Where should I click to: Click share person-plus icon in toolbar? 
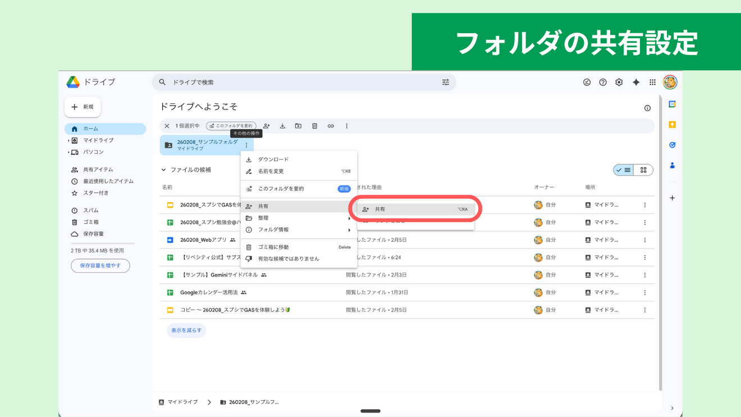[267, 126]
